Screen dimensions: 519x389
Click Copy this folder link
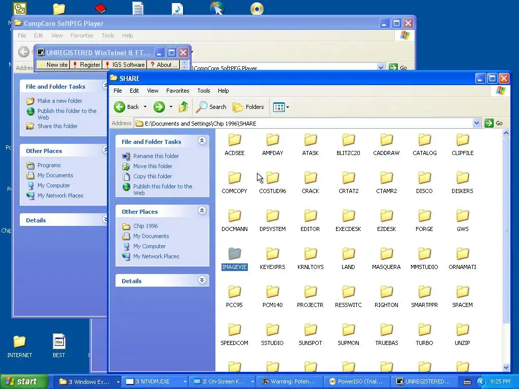(x=152, y=176)
